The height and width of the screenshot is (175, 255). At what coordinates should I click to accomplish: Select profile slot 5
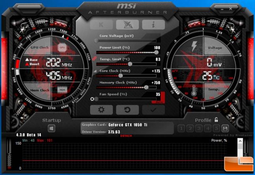click(217, 128)
